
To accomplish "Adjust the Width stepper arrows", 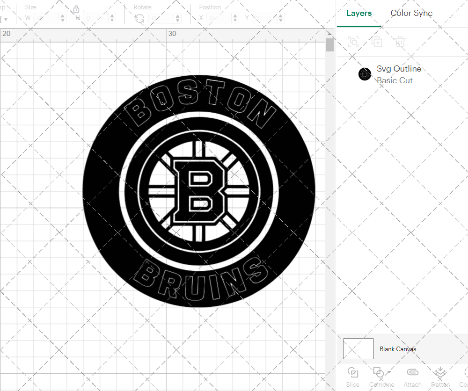I will coord(62,18).
